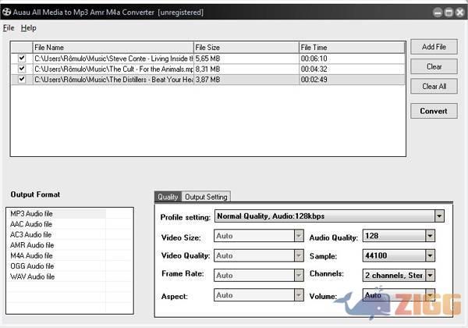Open the Help menu
This screenshot has height=328, width=468.
tap(29, 28)
